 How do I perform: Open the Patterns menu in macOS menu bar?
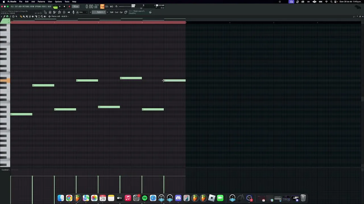tap(41, 2)
